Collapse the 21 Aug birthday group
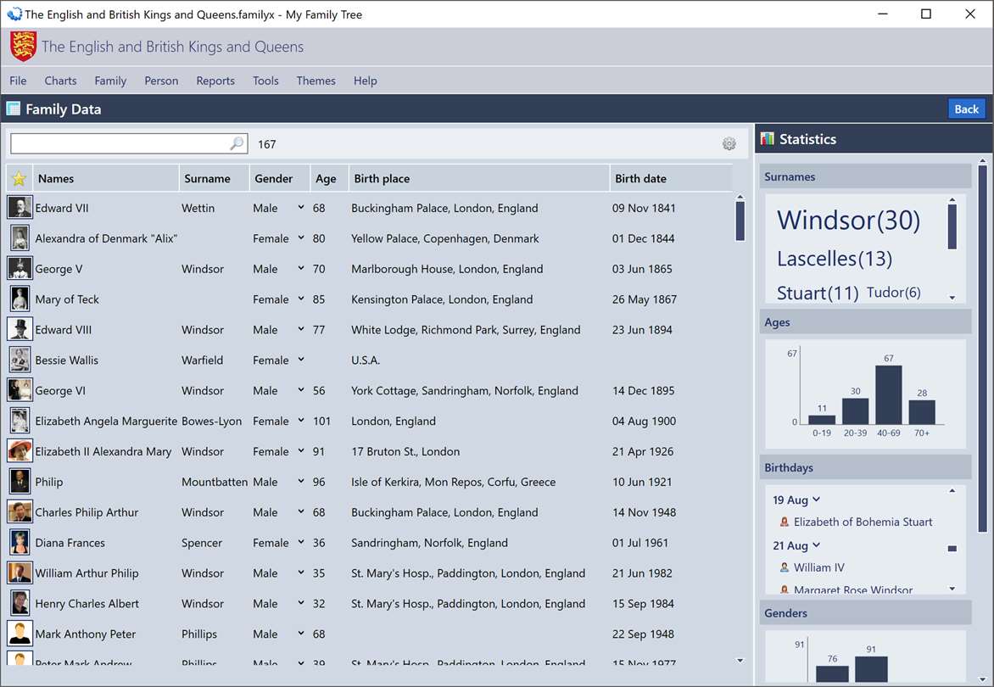The width and height of the screenshot is (994, 687). (x=817, y=545)
